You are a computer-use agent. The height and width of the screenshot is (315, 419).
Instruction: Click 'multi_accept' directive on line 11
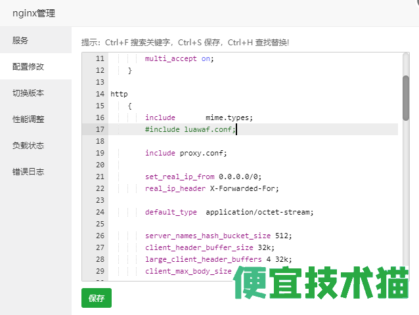pos(171,58)
